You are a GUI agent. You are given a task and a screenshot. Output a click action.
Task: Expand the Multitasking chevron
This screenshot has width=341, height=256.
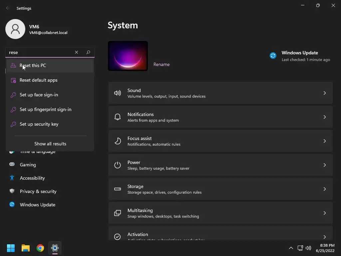coord(324,213)
